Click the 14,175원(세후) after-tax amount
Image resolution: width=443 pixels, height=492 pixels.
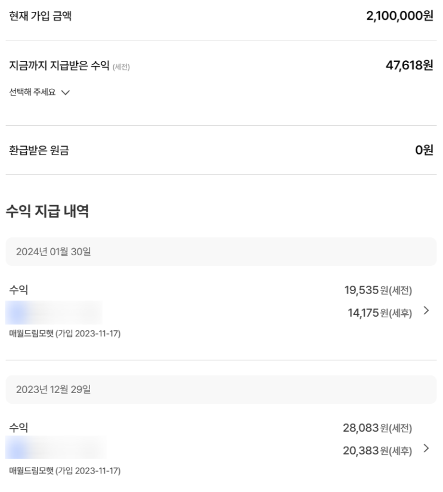(379, 312)
